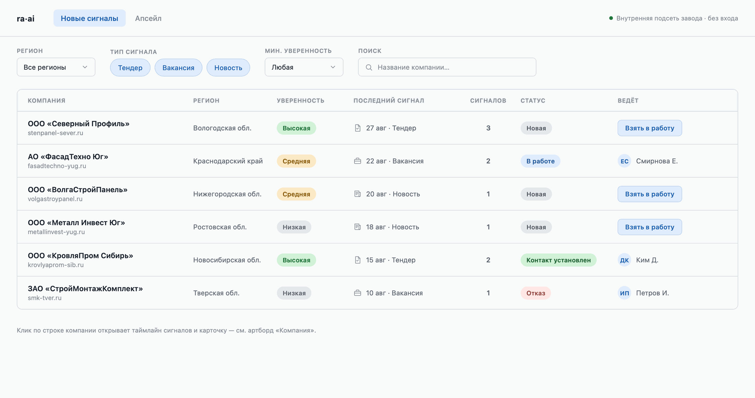The image size is (755, 398).
Task: Take ООО «ВолгаСтройПанель» into work
Action: (650, 194)
